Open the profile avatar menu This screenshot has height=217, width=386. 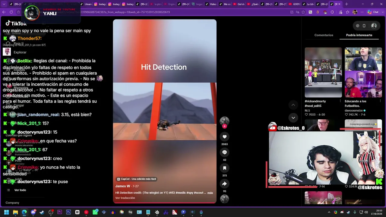pyautogui.click(x=374, y=26)
